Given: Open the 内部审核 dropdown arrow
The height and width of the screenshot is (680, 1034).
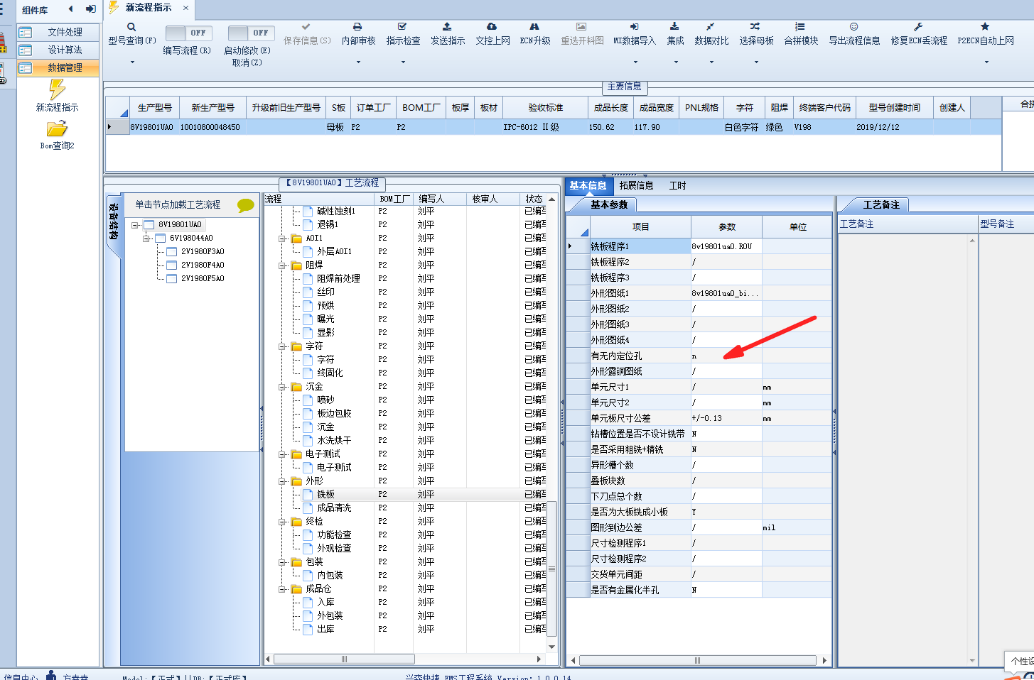Looking at the screenshot, I should [x=358, y=62].
